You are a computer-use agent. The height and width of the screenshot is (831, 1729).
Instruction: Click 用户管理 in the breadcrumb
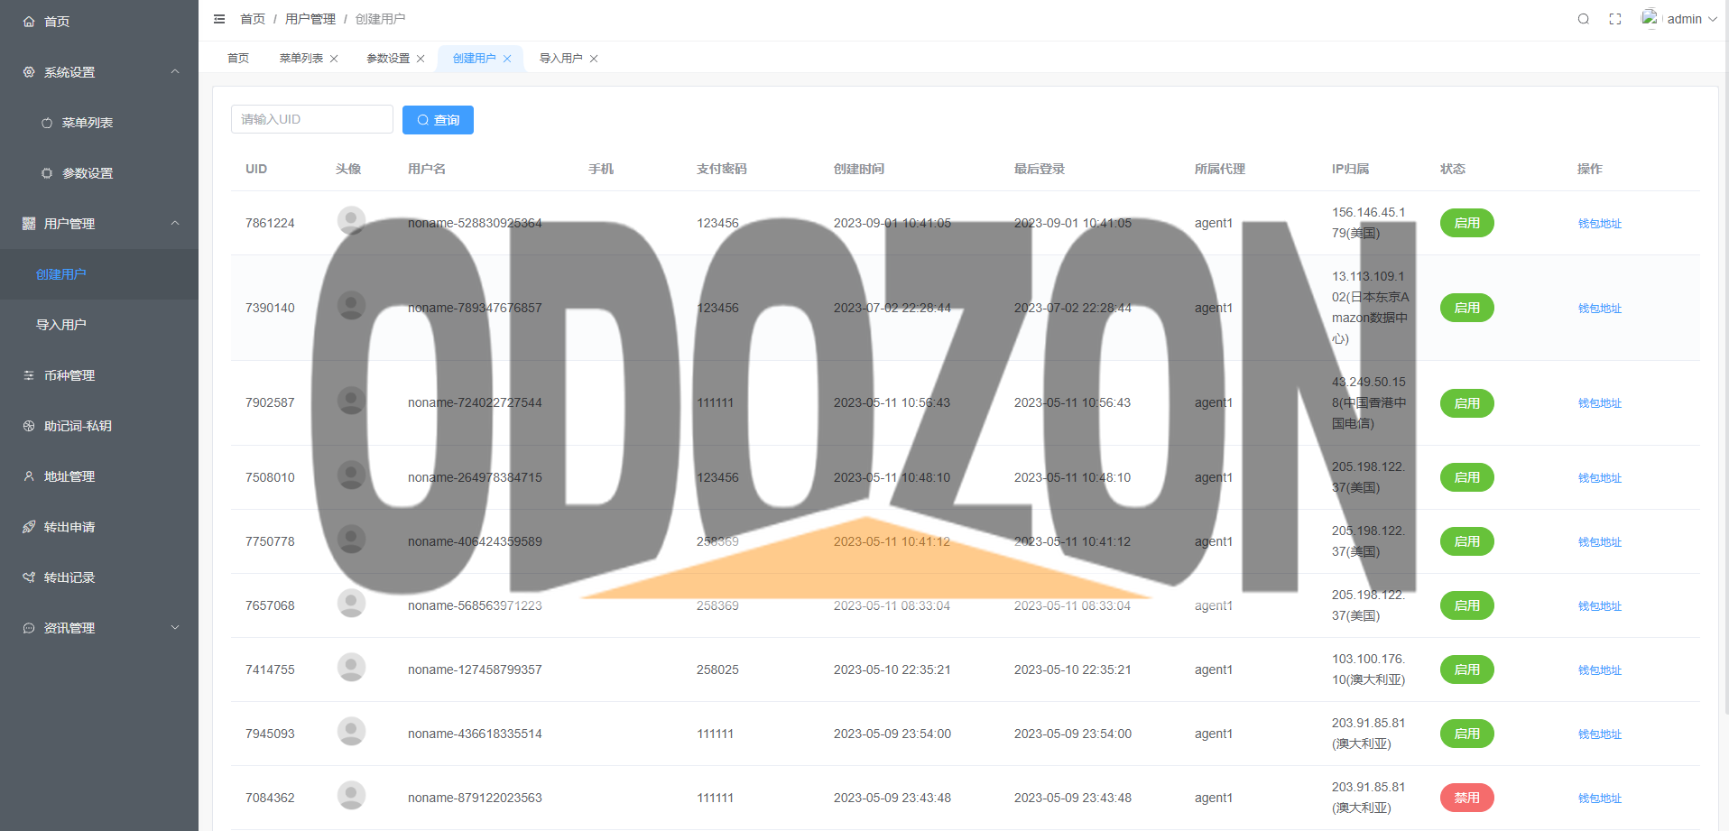coord(310,19)
